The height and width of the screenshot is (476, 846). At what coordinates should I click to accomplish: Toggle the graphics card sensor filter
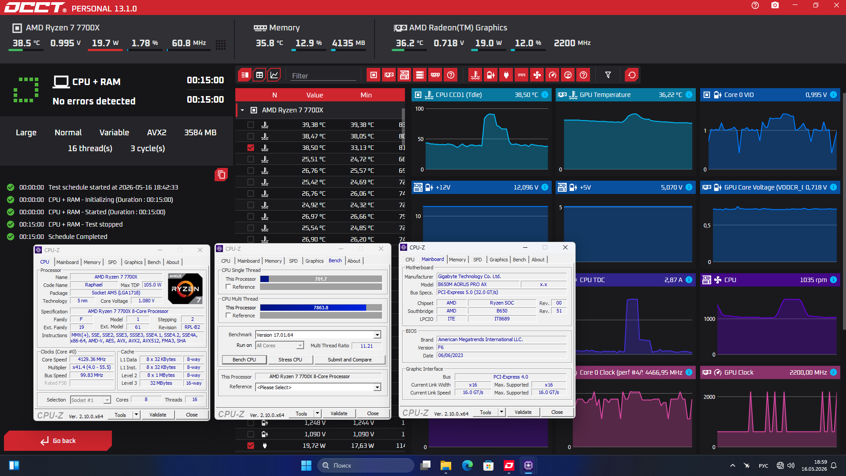pos(389,75)
